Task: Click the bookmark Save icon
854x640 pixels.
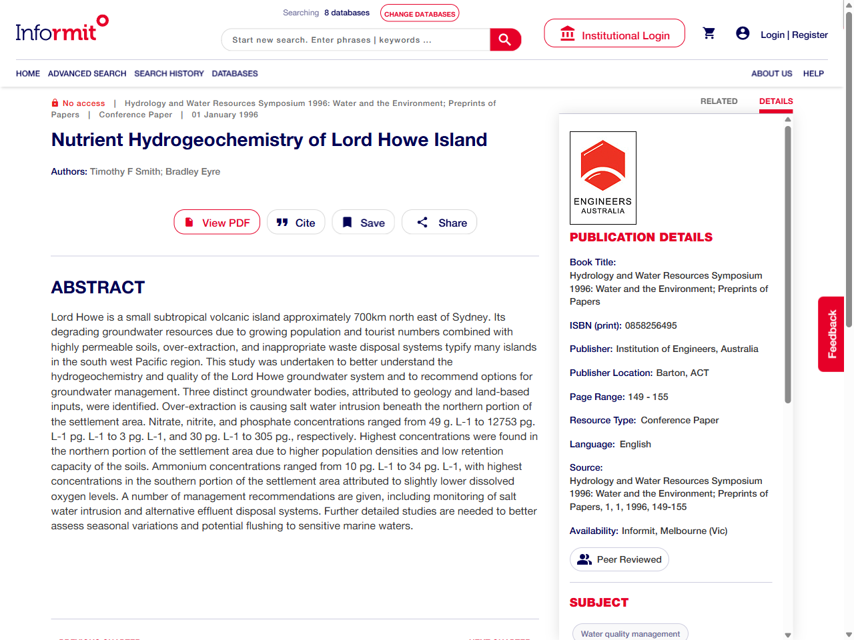Action: [x=347, y=222]
